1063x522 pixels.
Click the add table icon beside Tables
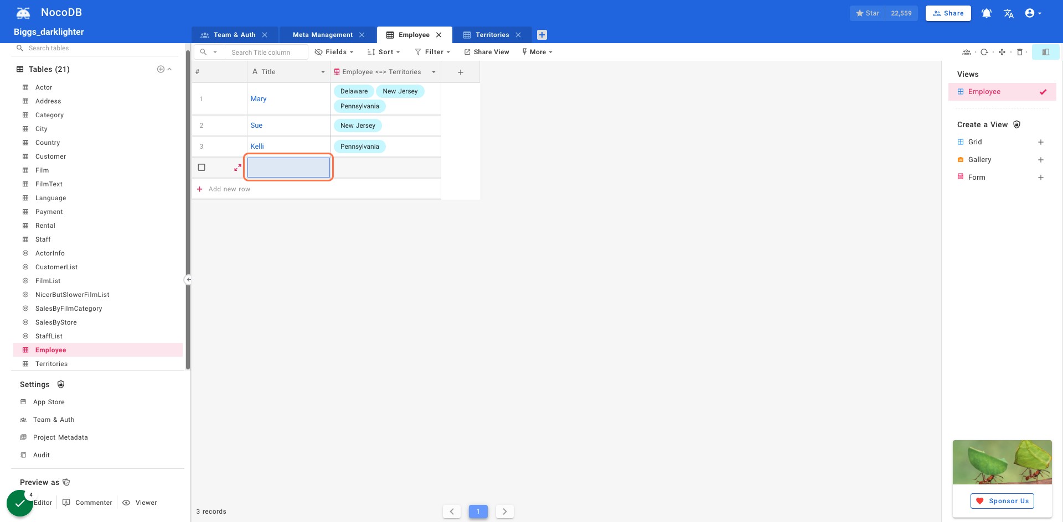[x=161, y=69]
